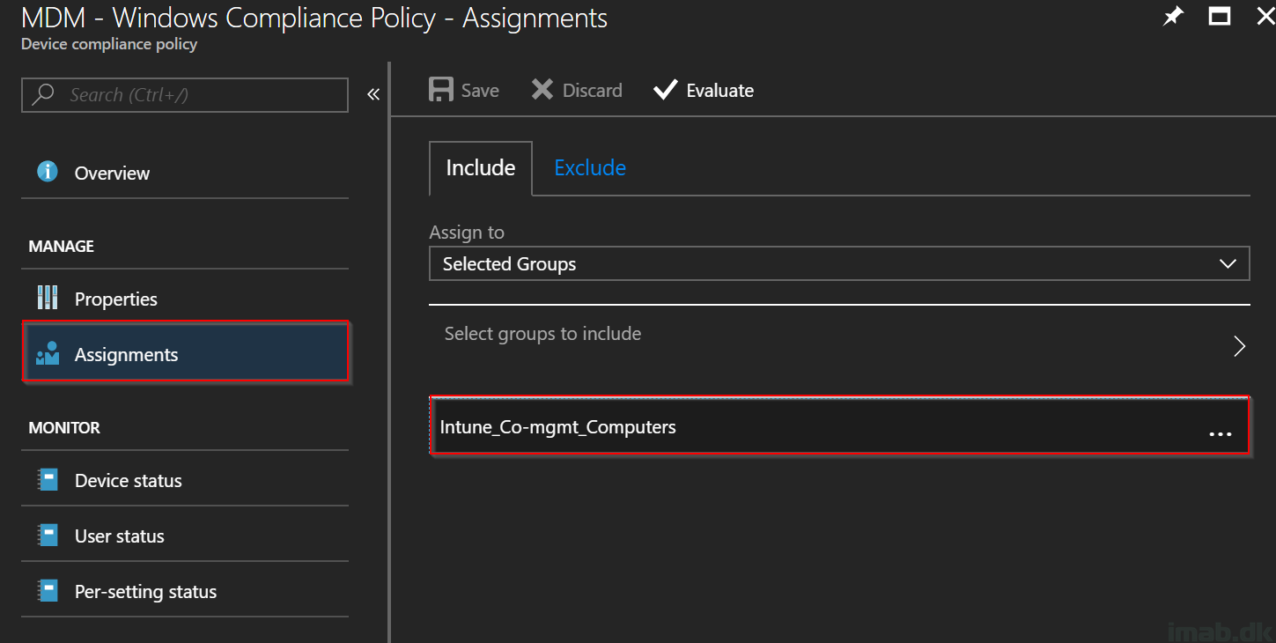The image size is (1276, 643).
Task: Maximize the Assignments blade
Action: tap(1220, 17)
